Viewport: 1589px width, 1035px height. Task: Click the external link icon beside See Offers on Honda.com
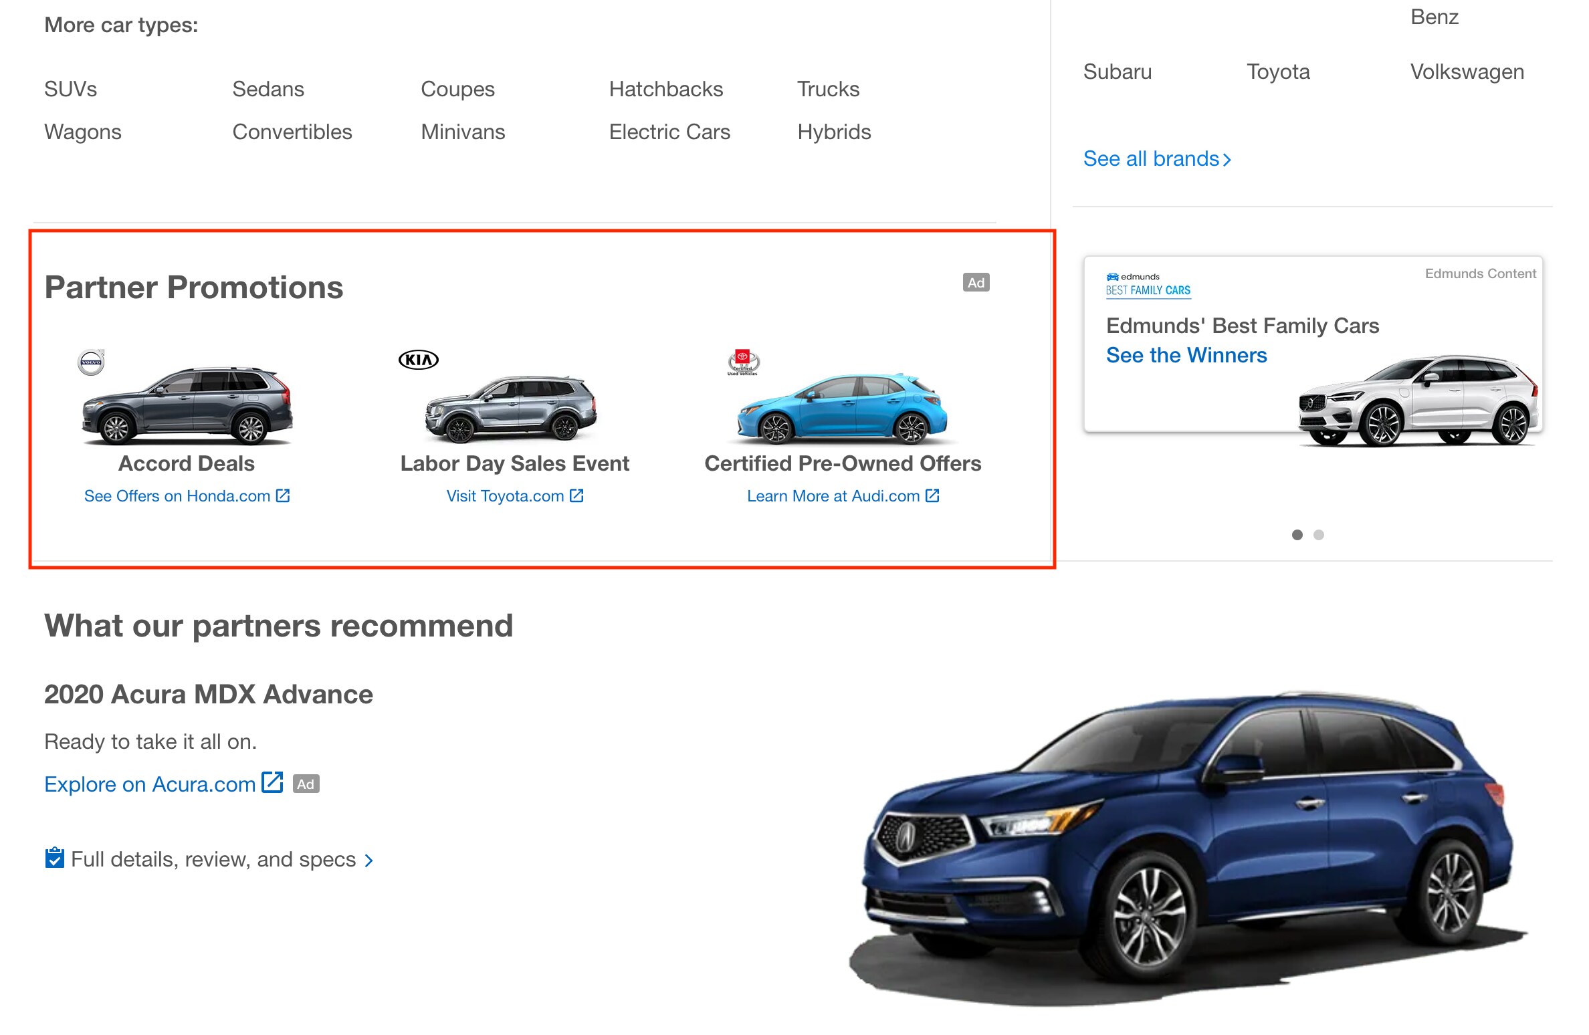coord(284,495)
